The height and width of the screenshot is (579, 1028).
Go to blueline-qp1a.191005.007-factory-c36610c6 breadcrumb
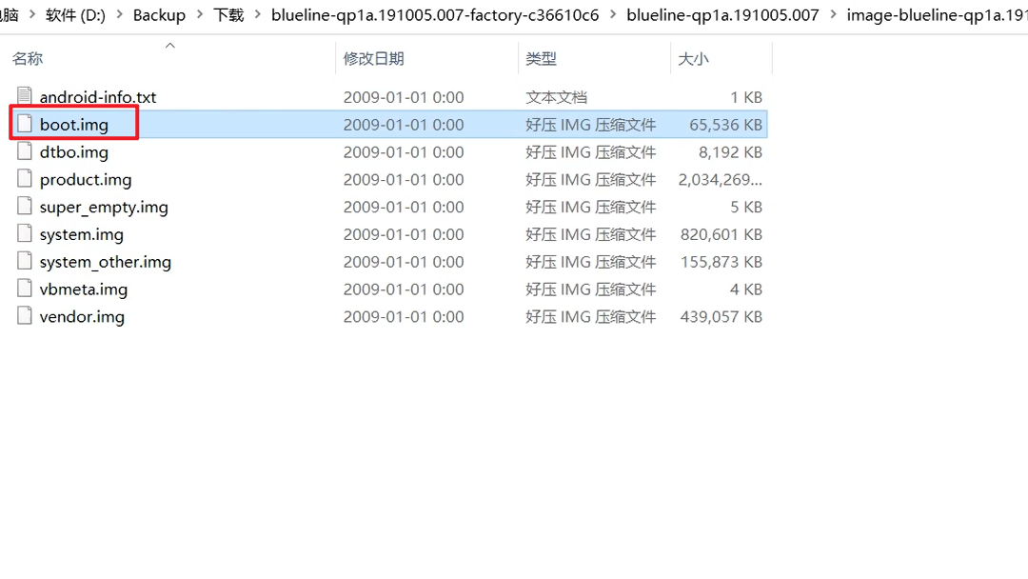pyautogui.click(x=435, y=14)
